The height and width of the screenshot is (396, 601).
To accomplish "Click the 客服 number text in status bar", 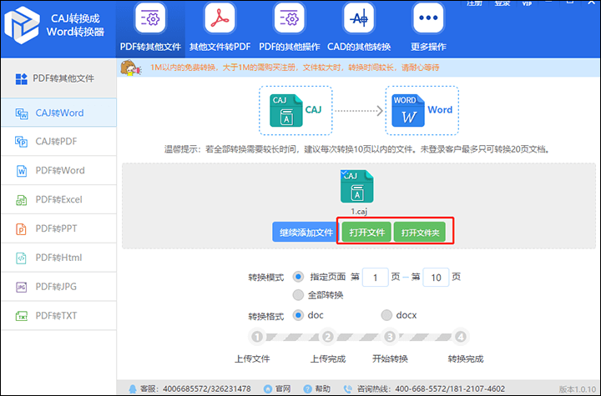I will click(195, 389).
